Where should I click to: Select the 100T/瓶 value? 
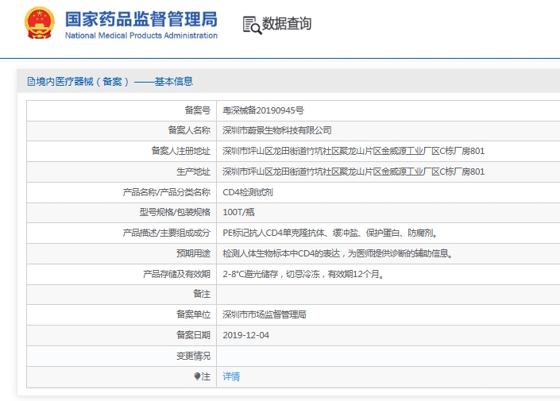coord(238,213)
